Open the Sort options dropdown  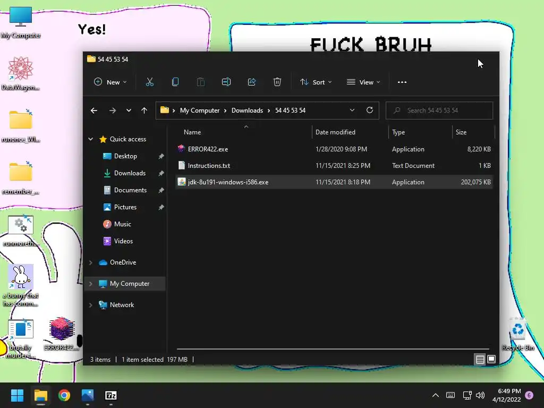pyautogui.click(x=316, y=82)
